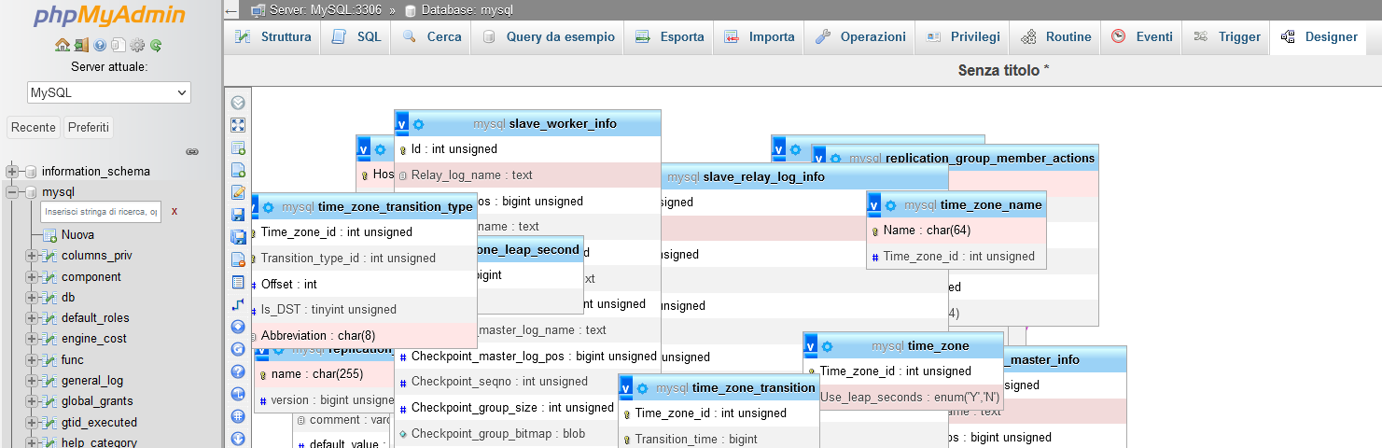Click the Recente button

(34, 128)
